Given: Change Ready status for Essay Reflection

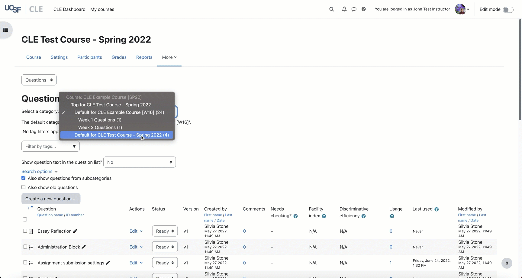Looking at the screenshot, I should point(165,231).
